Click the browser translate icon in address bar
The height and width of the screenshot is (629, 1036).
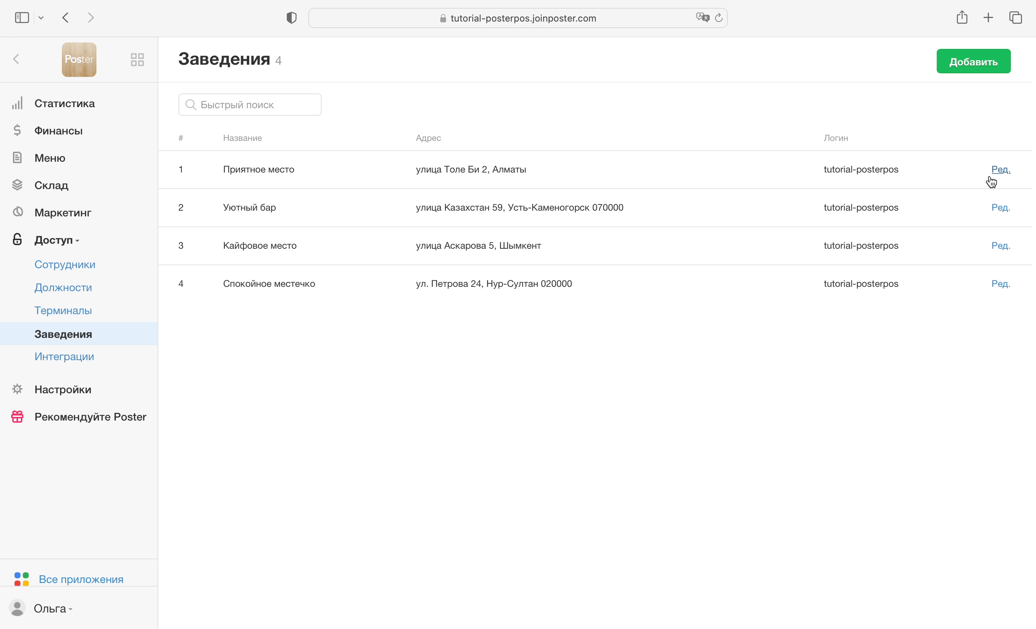[x=702, y=18]
